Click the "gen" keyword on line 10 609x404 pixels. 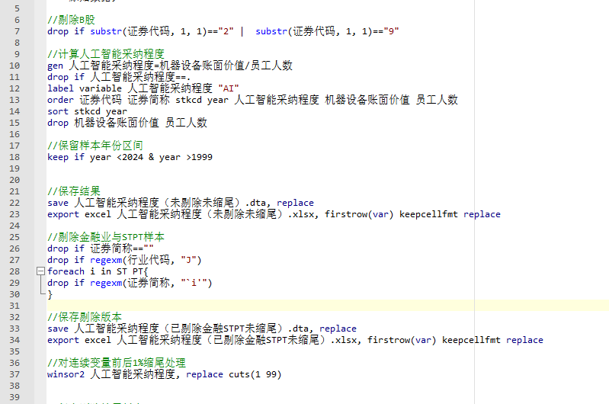tap(56, 66)
